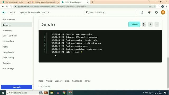
Task: Switch to Netlify verify email Gmail tab
Action: (x=46, y=2)
